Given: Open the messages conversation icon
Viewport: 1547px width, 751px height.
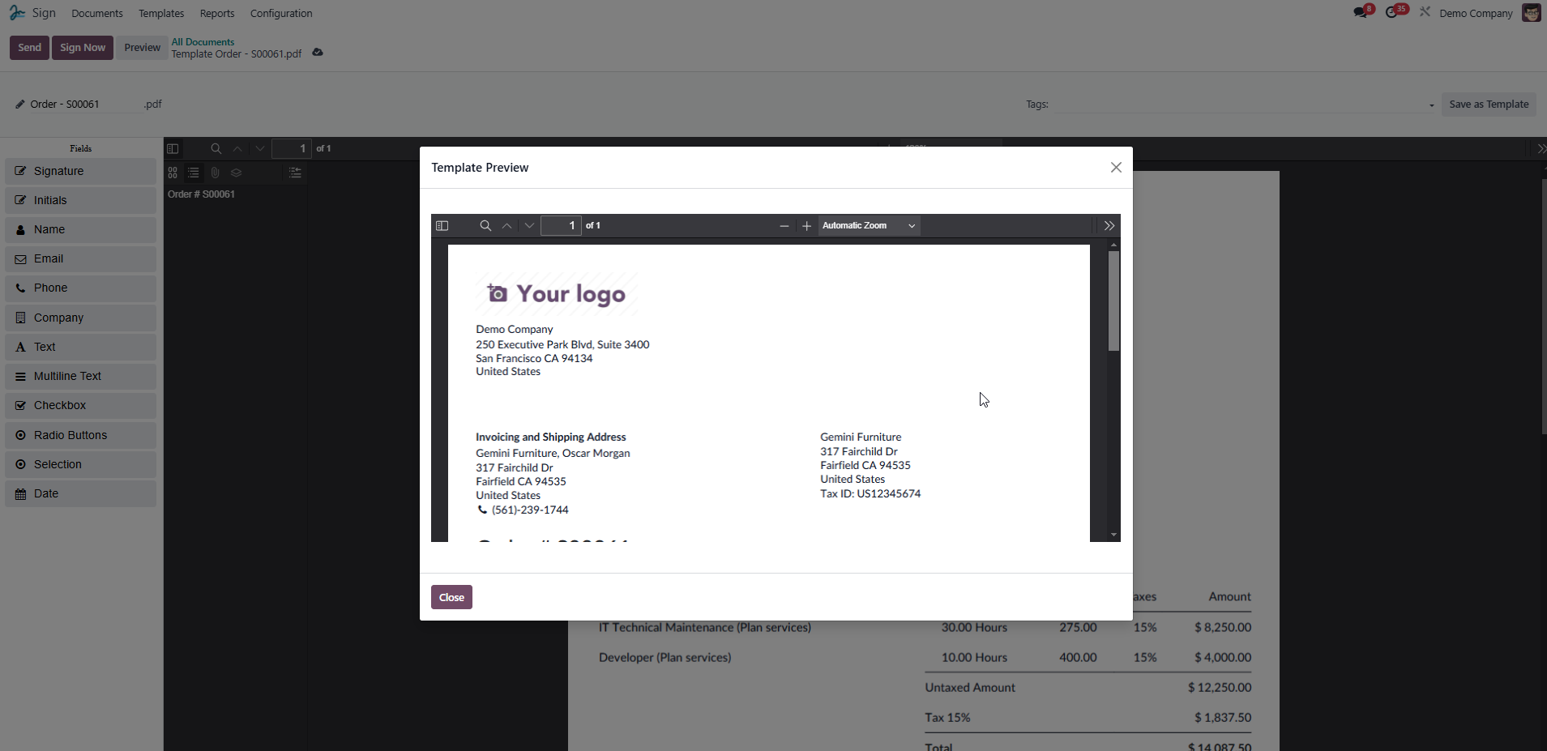Looking at the screenshot, I should tap(1361, 13).
